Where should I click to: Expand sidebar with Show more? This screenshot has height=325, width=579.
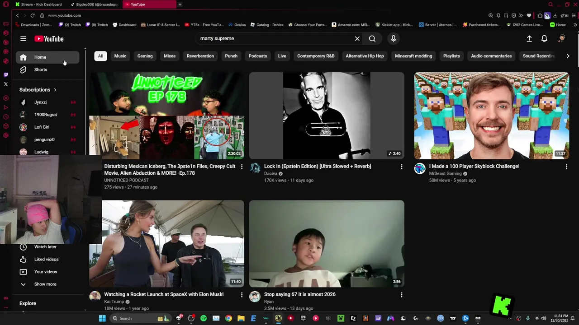click(x=47, y=284)
